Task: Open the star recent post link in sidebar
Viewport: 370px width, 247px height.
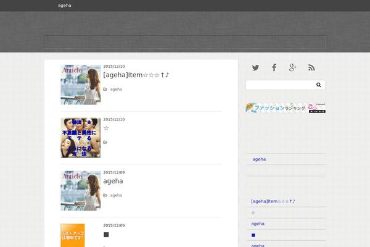Action: 253,212
